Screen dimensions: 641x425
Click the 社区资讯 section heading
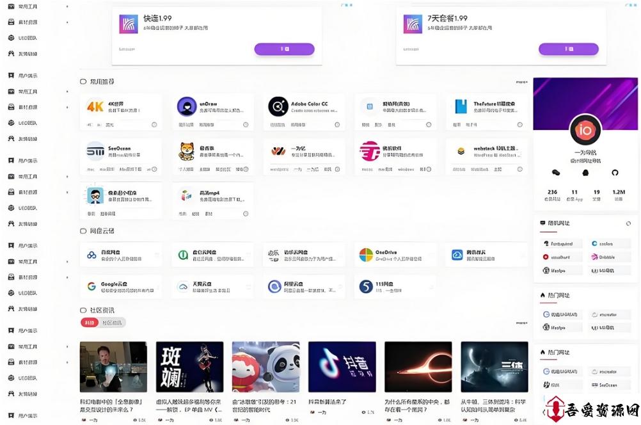click(x=102, y=310)
